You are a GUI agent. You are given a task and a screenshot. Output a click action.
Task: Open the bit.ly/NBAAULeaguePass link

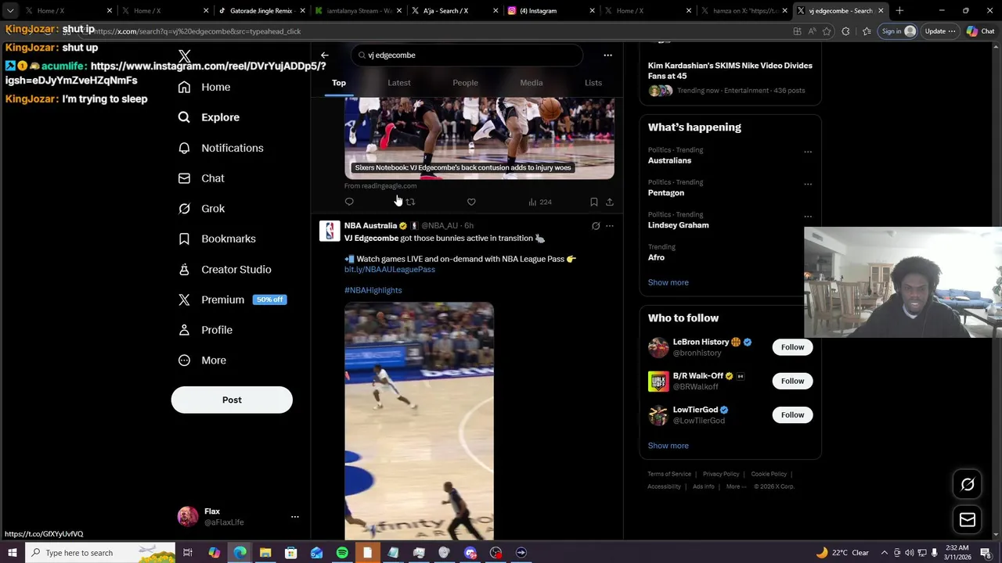[390, 270]
